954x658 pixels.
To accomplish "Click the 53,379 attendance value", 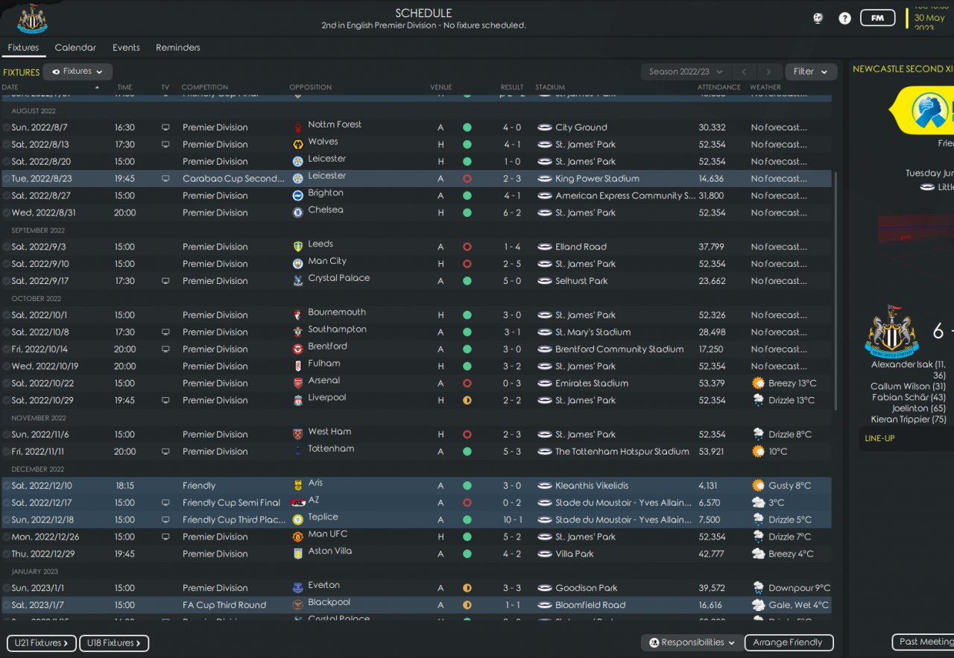I will pos(712,384).
